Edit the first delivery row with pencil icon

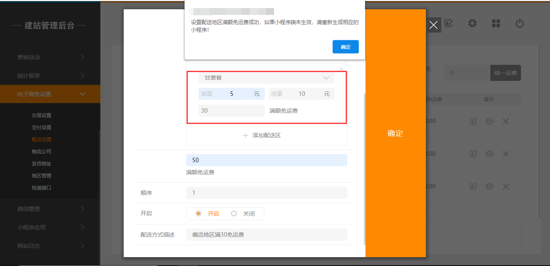(x=473, y=121)
